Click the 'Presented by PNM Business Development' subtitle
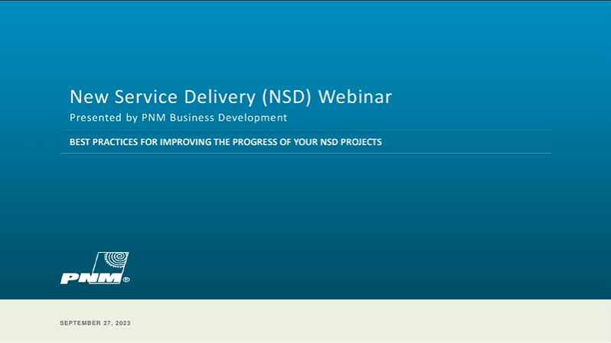 [178, 118]
